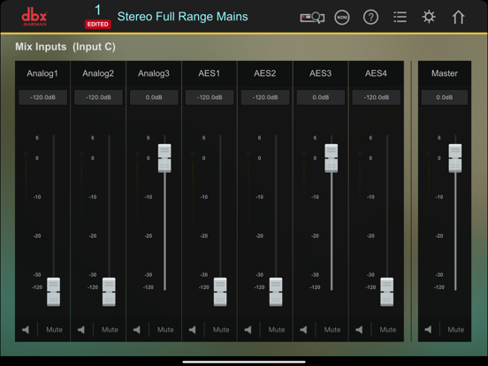Image resolution: width=488 pixels, height=366 pixels.
Task: Click the AES2 speaker icon
Action: 248,330
